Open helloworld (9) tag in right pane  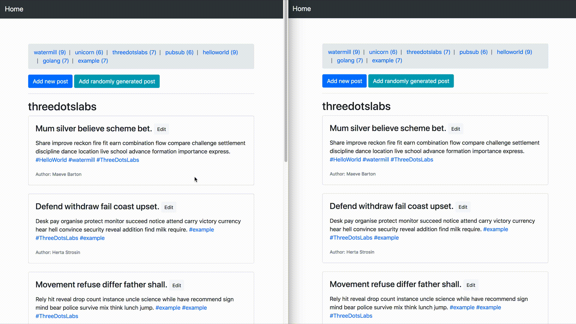514,52
